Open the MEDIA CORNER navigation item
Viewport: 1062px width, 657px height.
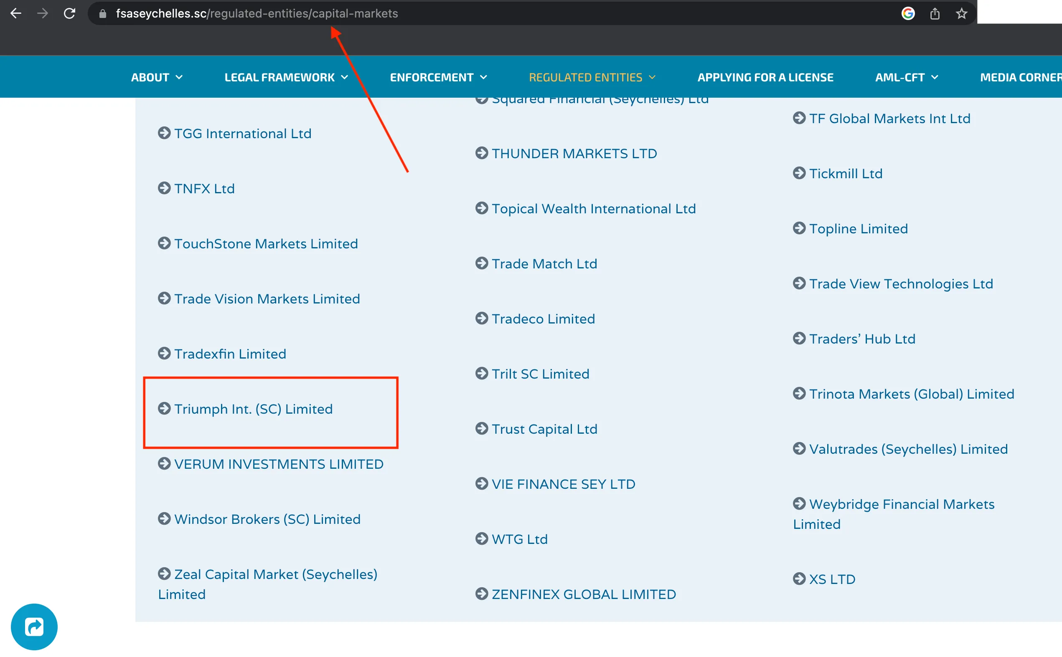click(x=1021, y=77)
